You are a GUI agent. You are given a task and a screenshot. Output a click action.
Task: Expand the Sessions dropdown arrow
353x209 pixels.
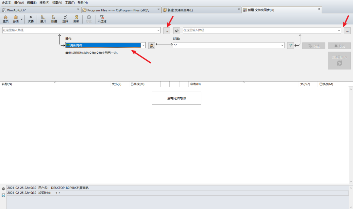22,19
